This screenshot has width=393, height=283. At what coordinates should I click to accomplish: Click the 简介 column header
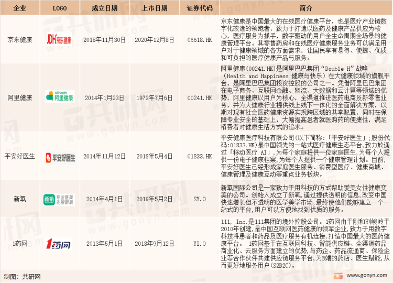click(306, 8)
